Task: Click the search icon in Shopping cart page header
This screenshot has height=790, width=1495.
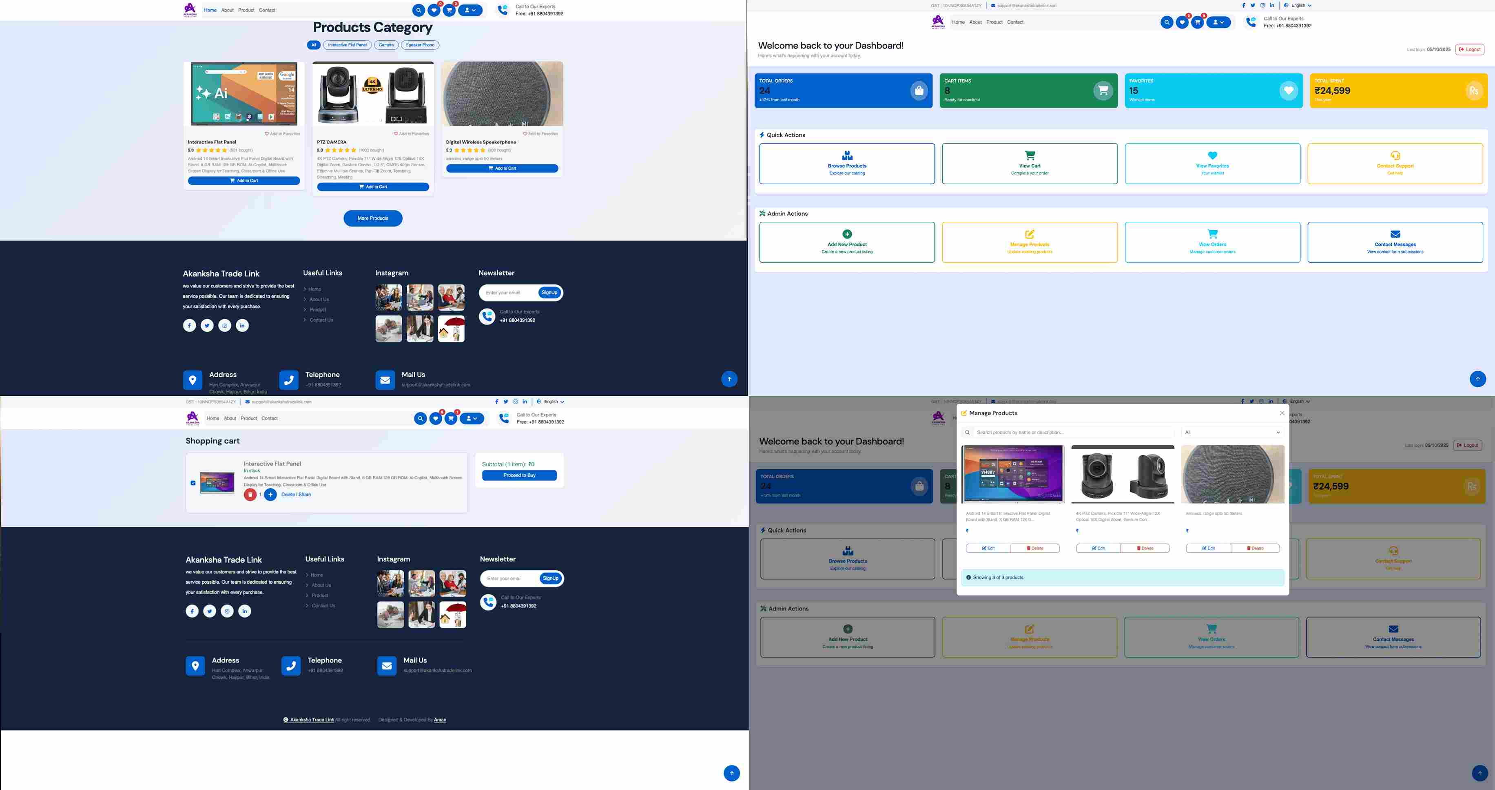Action: click(x=420, y=419)
